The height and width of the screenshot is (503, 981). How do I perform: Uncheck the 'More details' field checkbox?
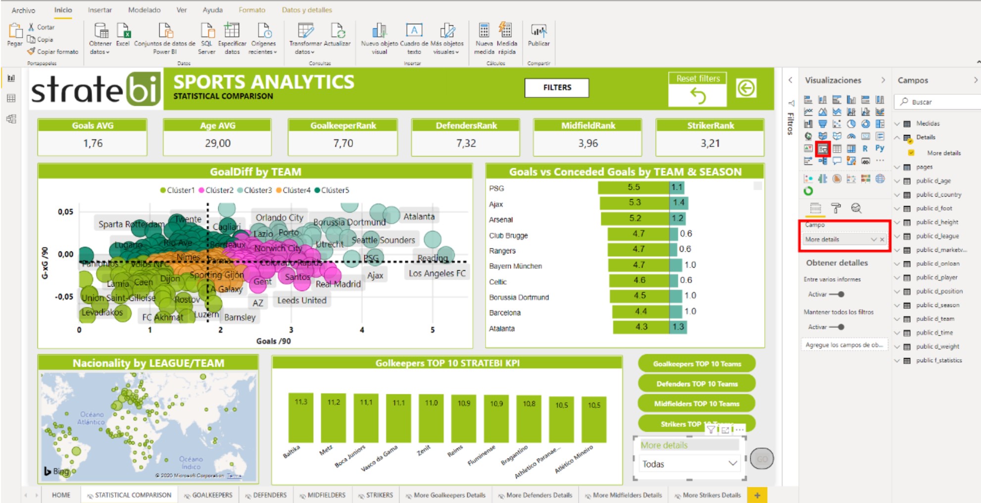[x=911, y=153]
